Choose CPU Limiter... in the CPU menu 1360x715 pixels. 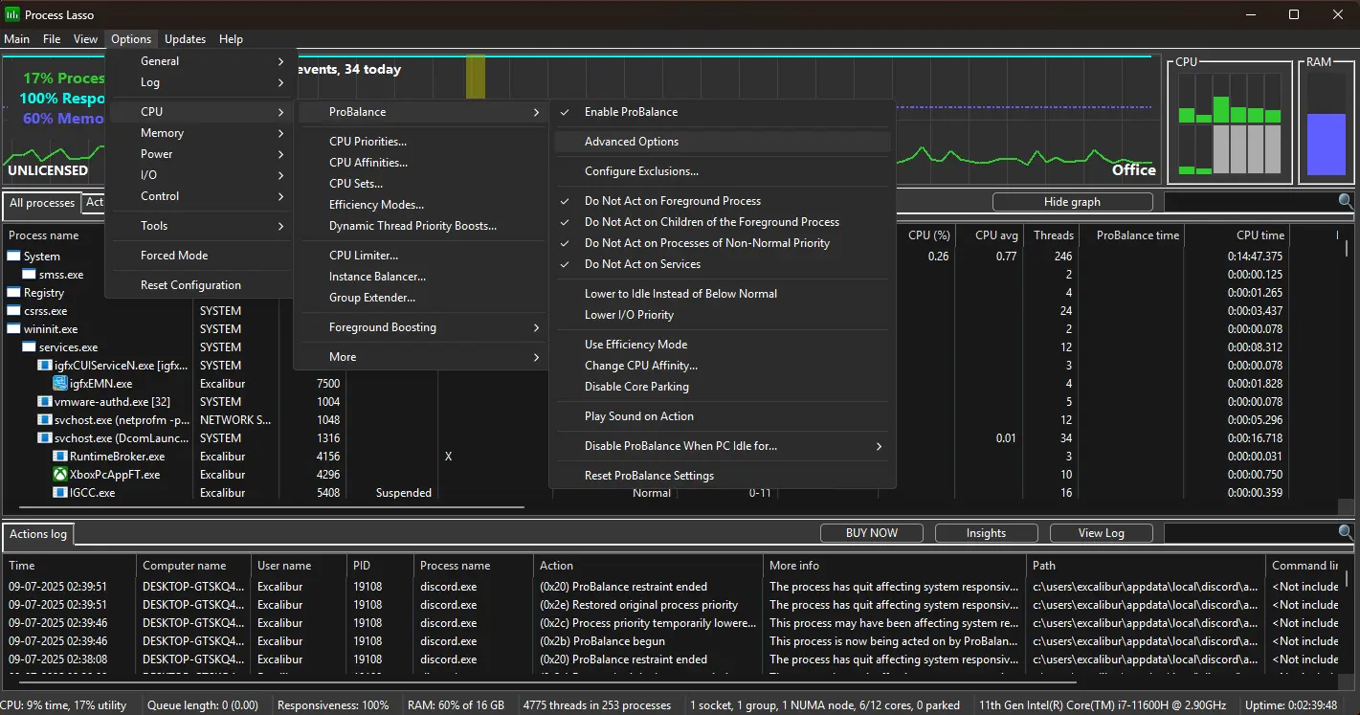(x=421, y=256)
